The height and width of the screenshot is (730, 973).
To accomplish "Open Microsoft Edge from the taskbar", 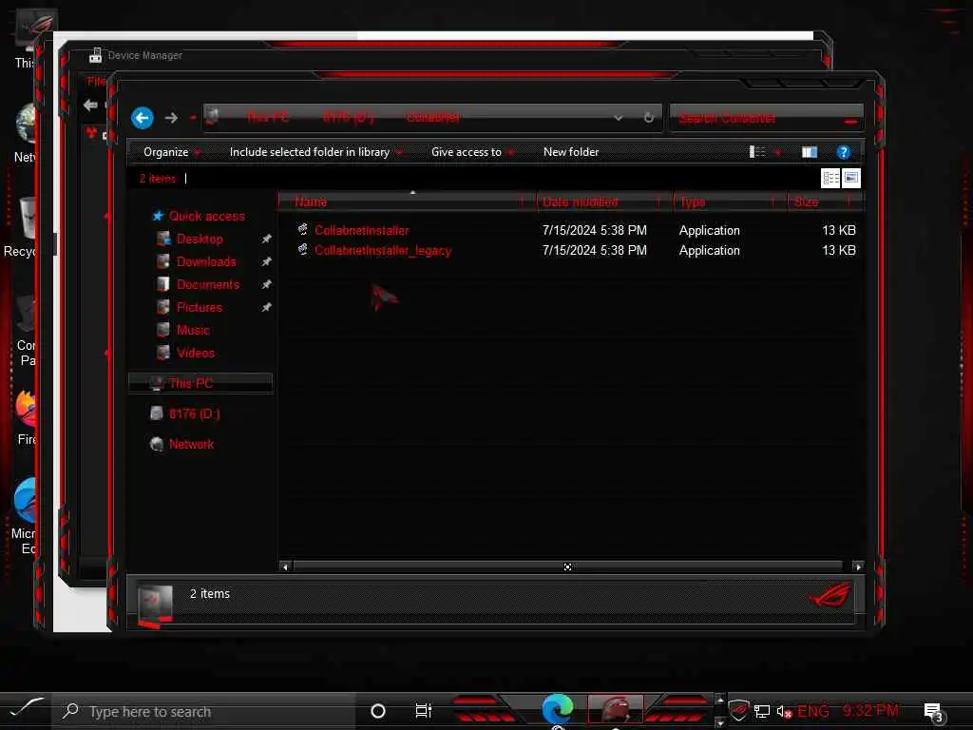I will [x=557, y=709].
